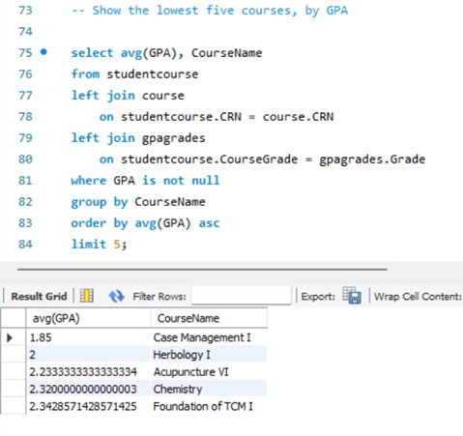Click inside the Filter Rows field
The height and width of the screenshot is (436, 463).
pos(241,295)
